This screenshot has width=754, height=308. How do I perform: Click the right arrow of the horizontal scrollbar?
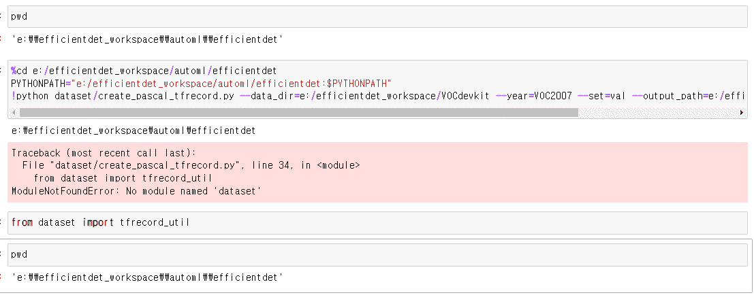742,112
